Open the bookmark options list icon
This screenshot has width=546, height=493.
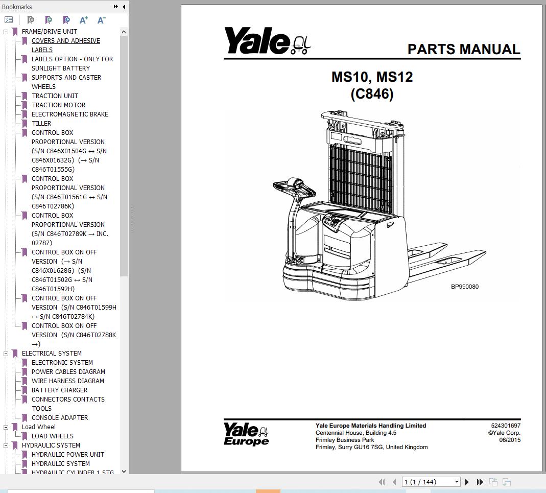[8, 19]
